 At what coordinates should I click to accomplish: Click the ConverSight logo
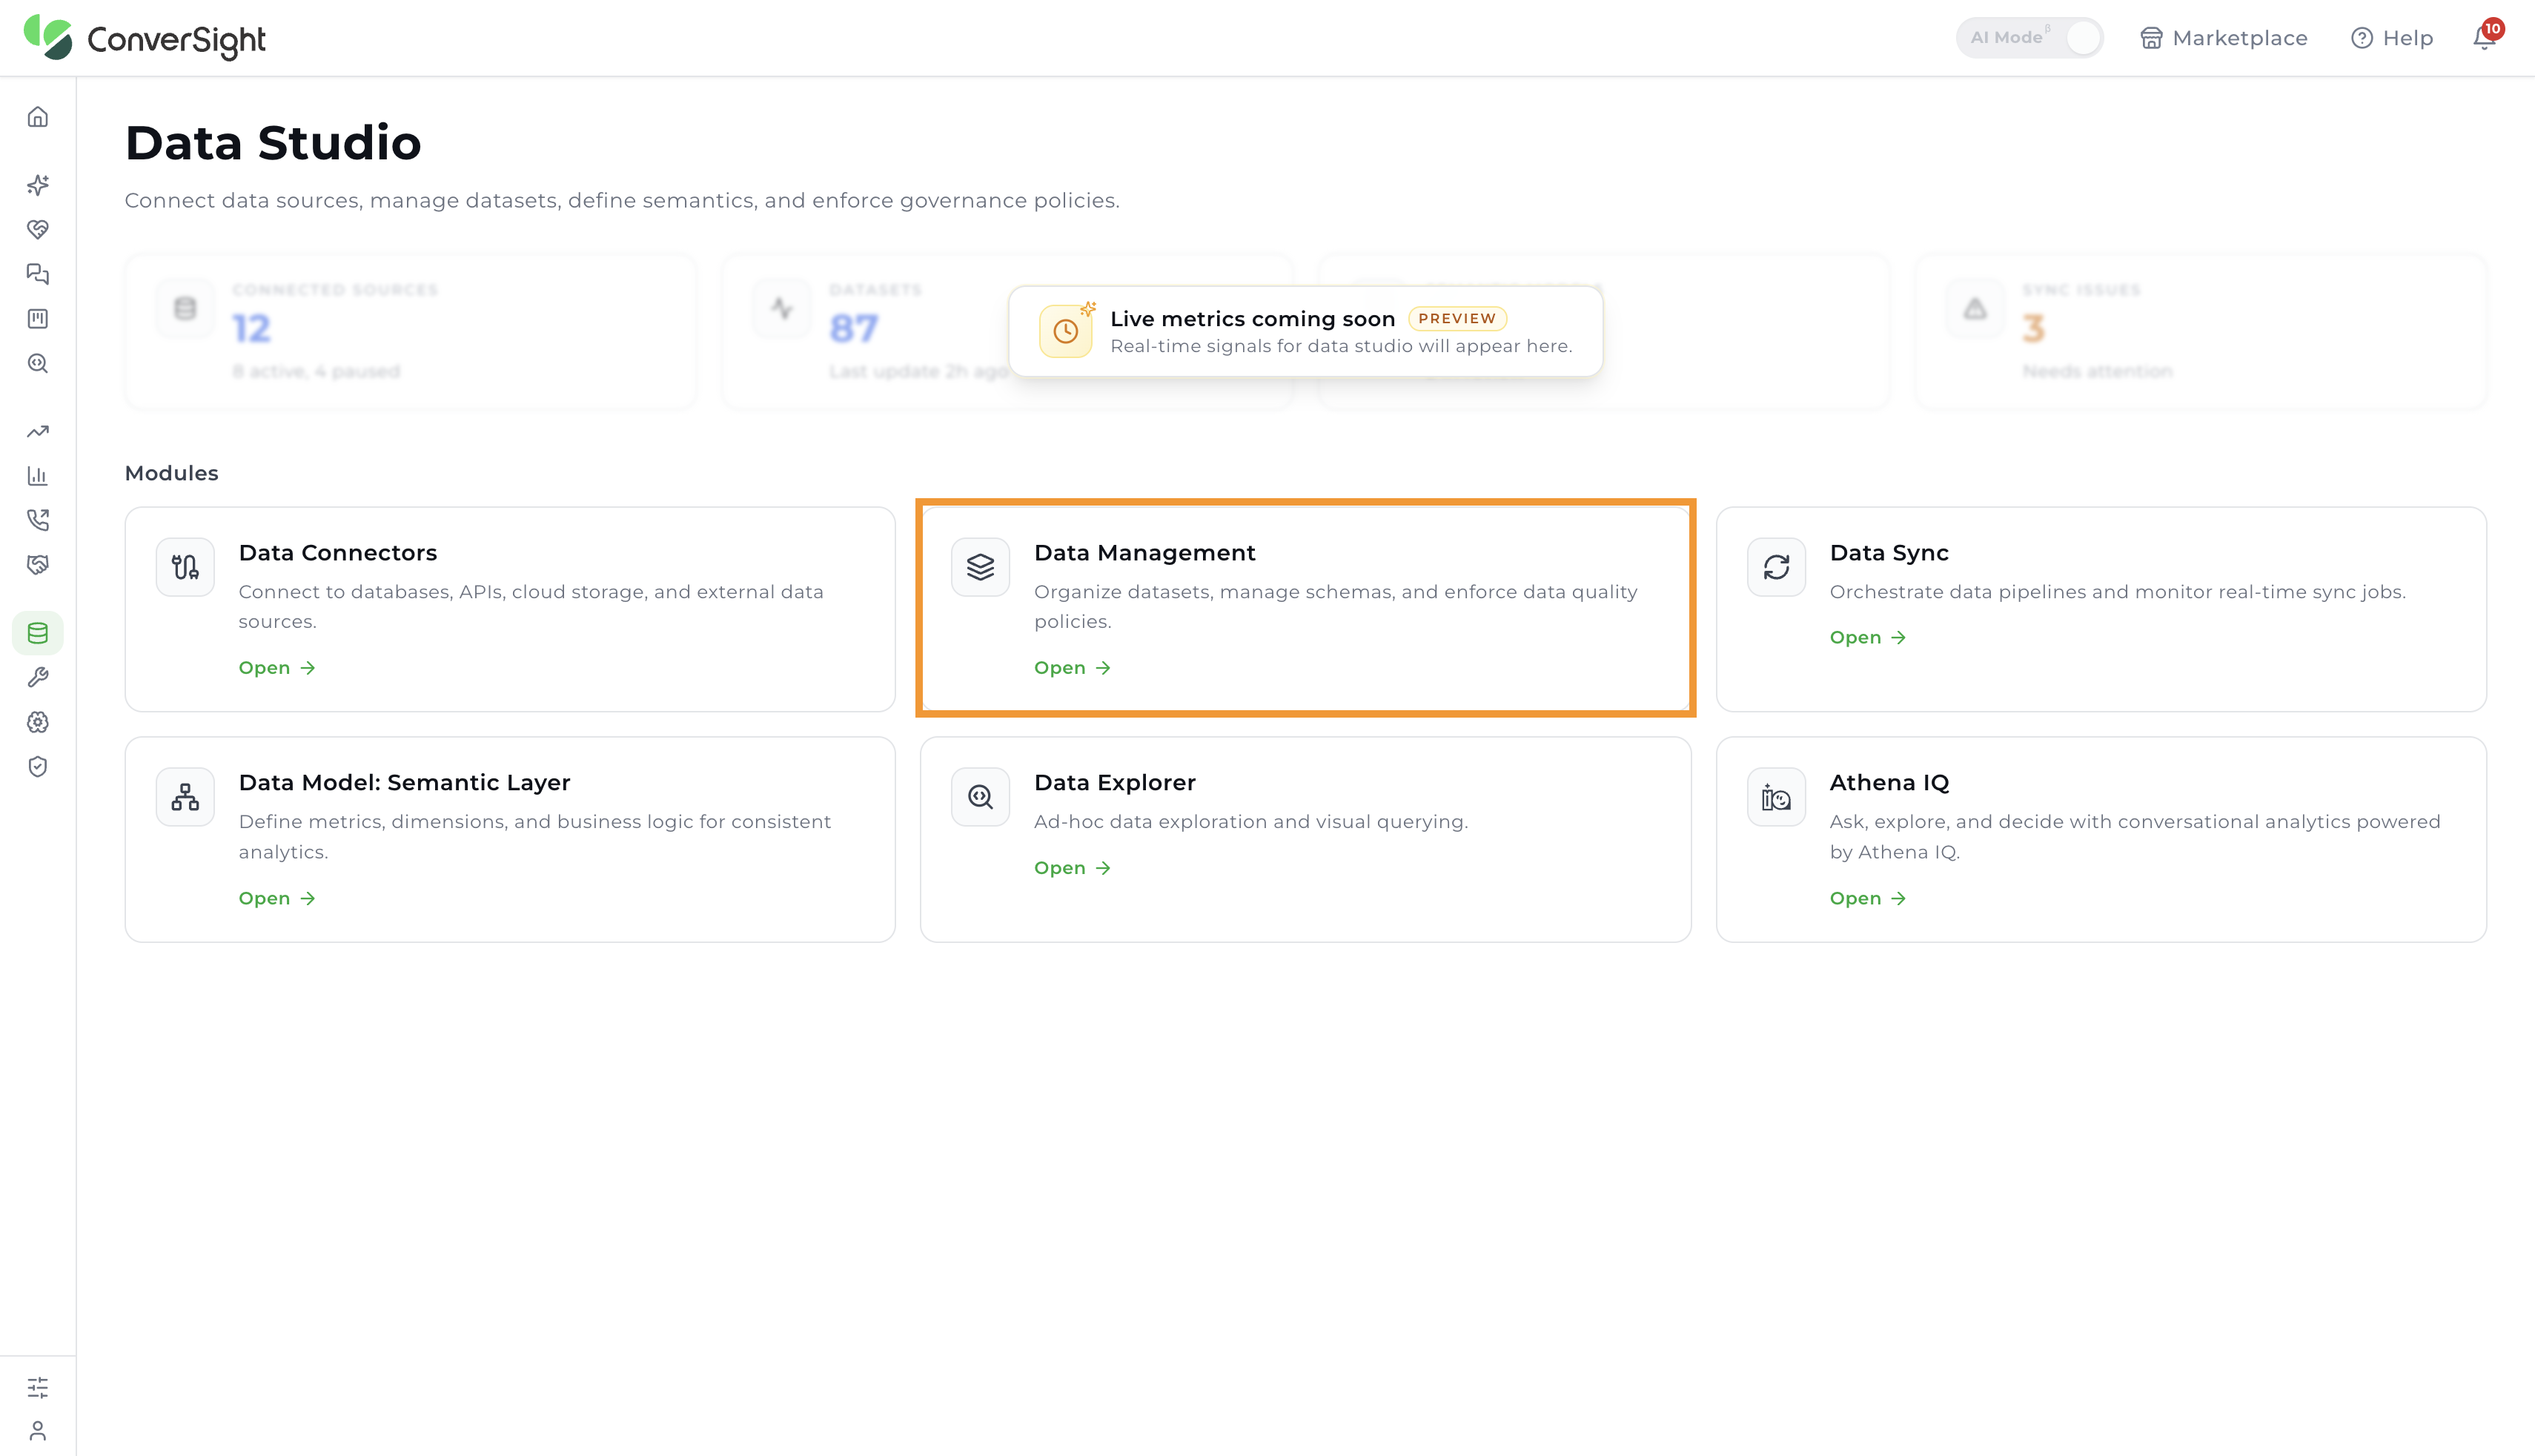pos(145,38)
